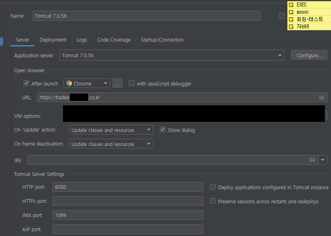Click the yellow 회원-테스트 note icon
331x236 pixels.
[291, 19]
